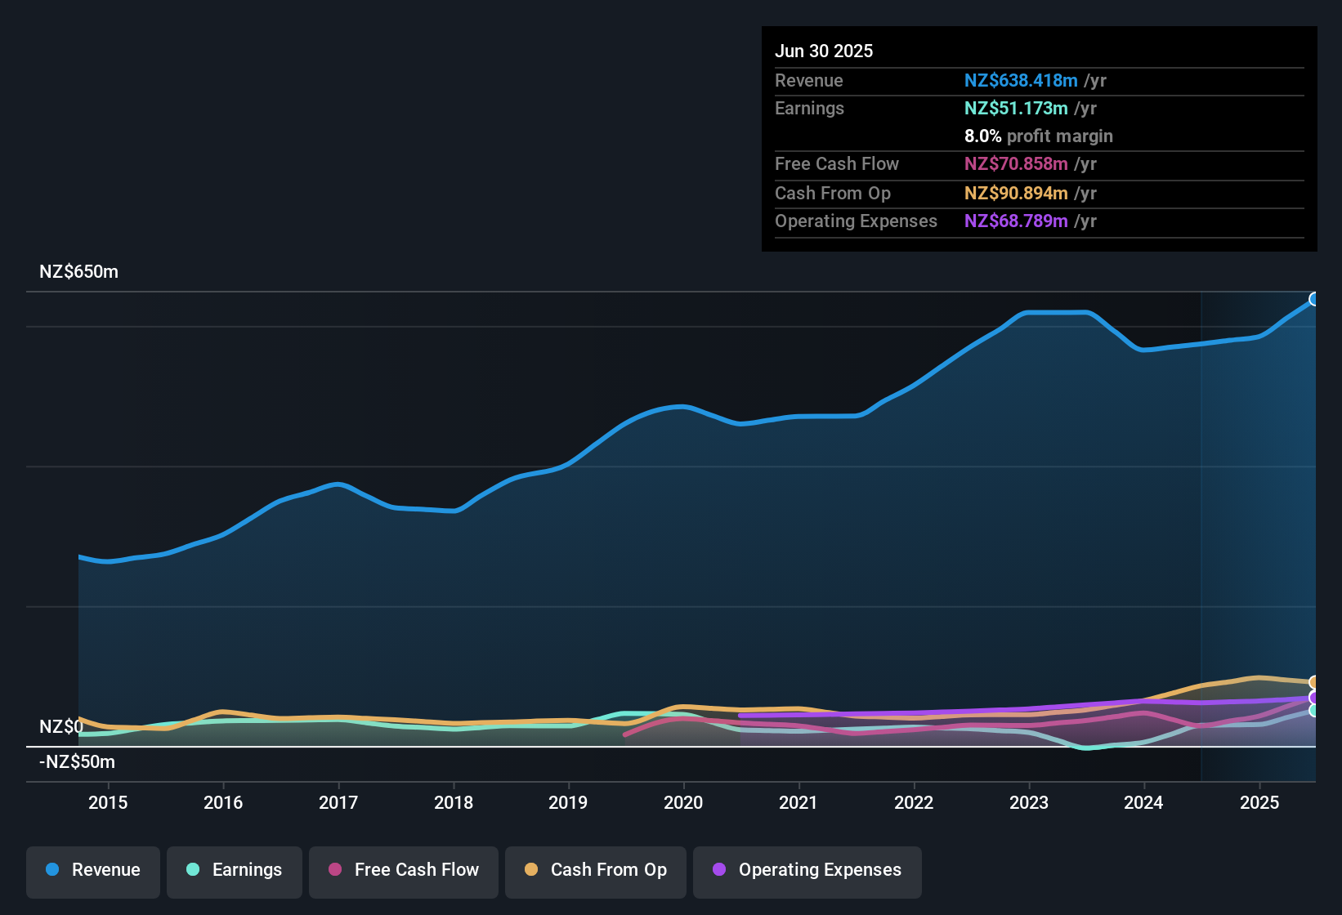Click the 2019 x-axis label
The image size is (1342, 915).
[x=568, y=802]
